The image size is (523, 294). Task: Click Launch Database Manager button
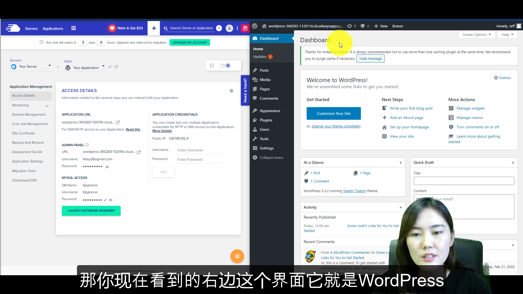click(x=91, y=211)
